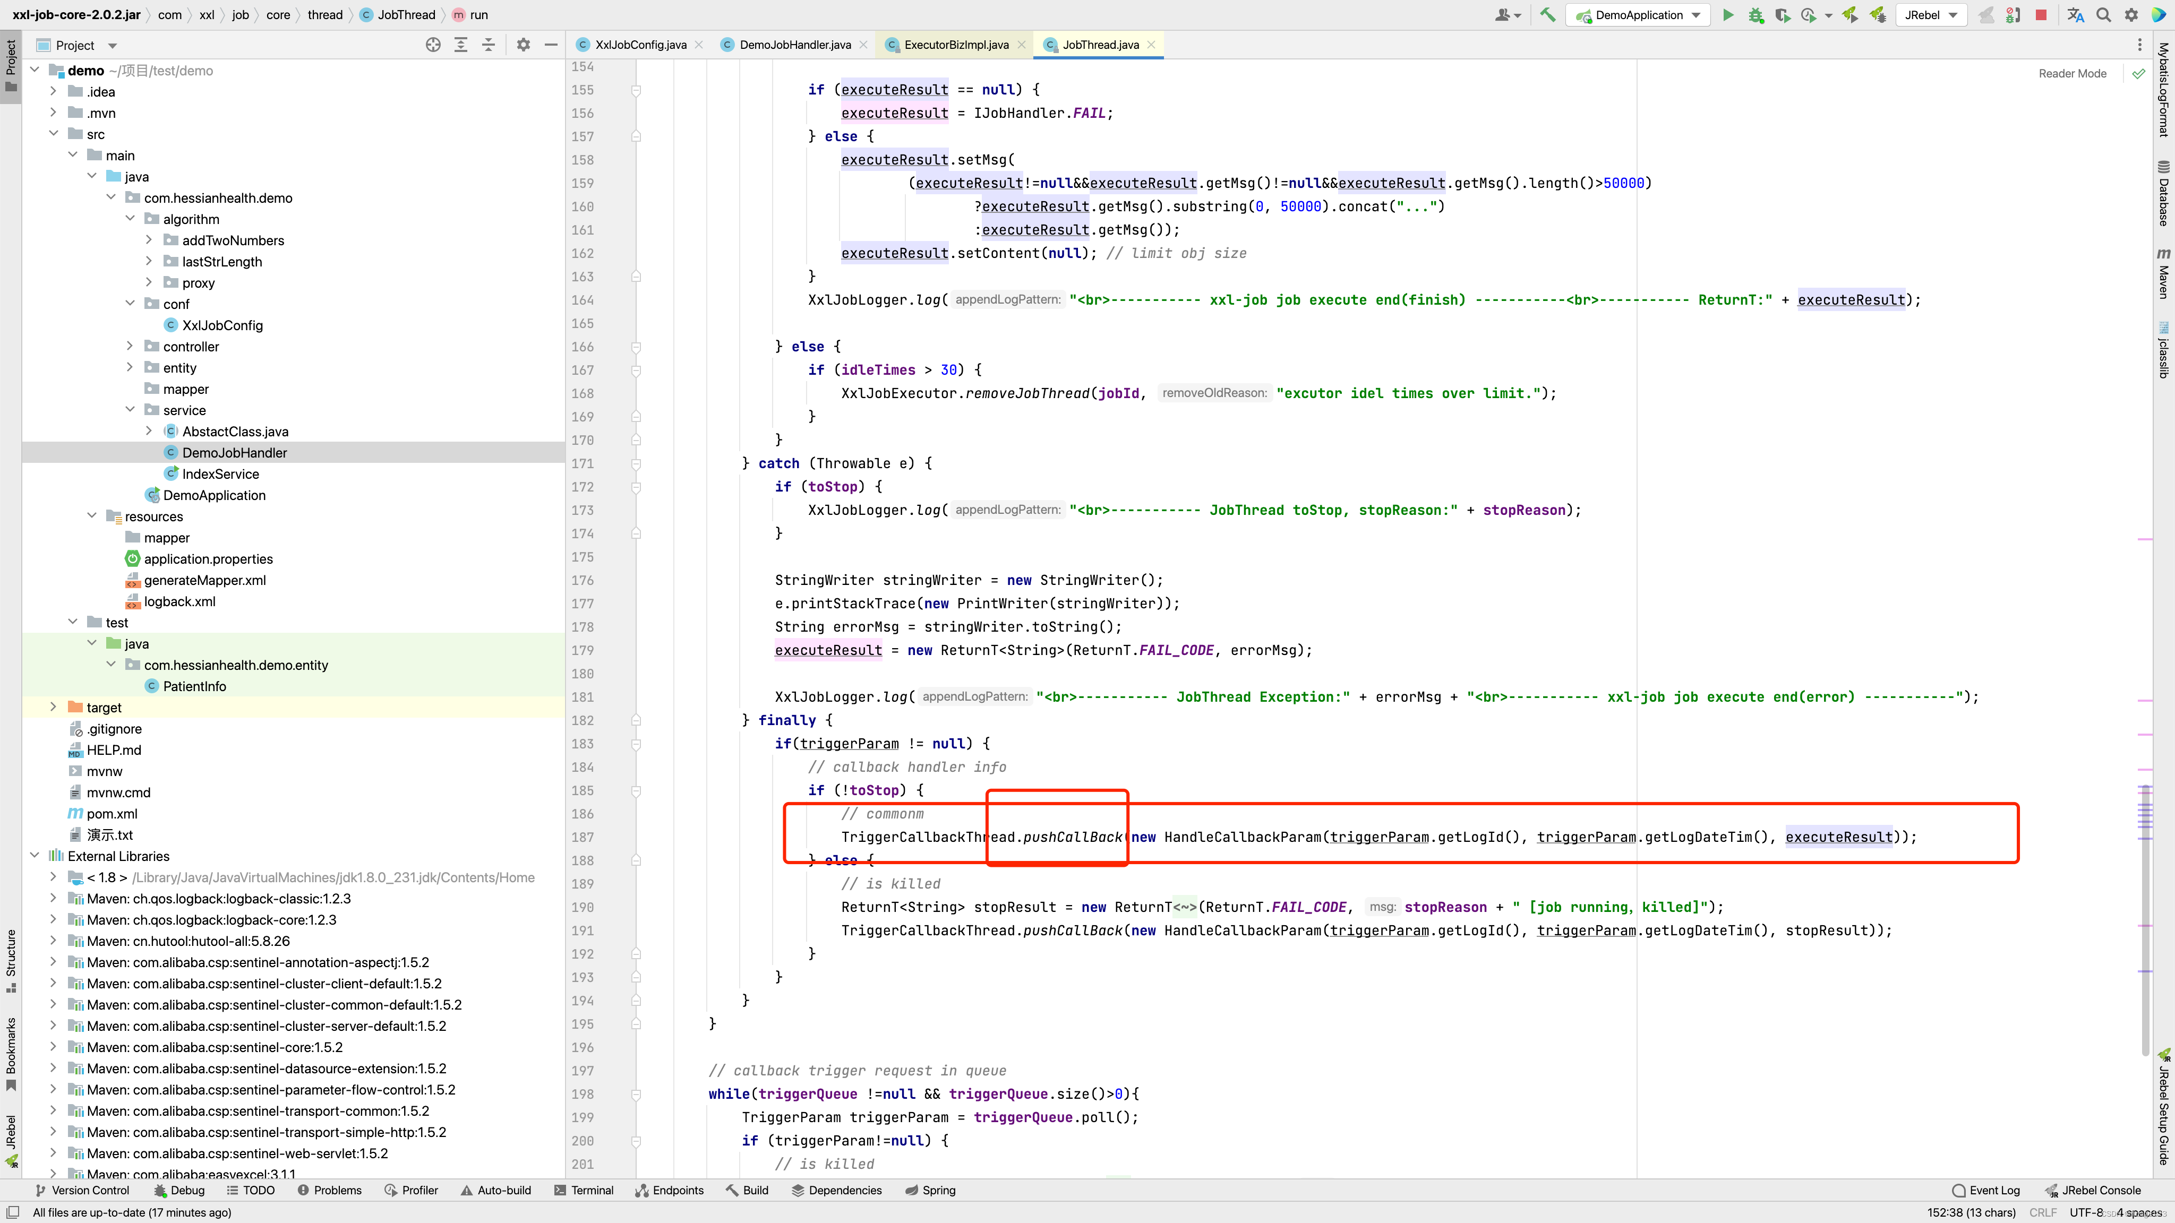Open the Problems tool window
This screenshot has height=1223, width=2175.
click(329, 1190)
